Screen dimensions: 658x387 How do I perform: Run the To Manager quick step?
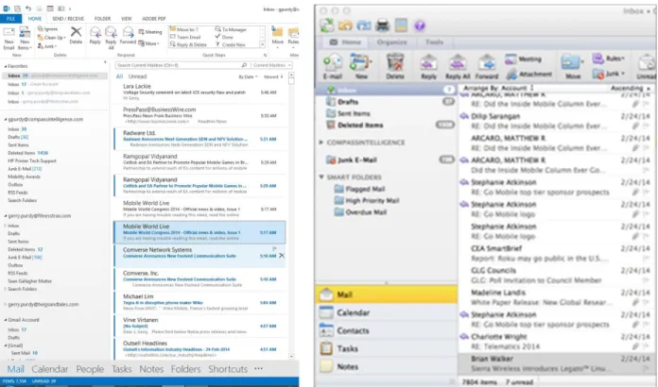pos(232,29)
